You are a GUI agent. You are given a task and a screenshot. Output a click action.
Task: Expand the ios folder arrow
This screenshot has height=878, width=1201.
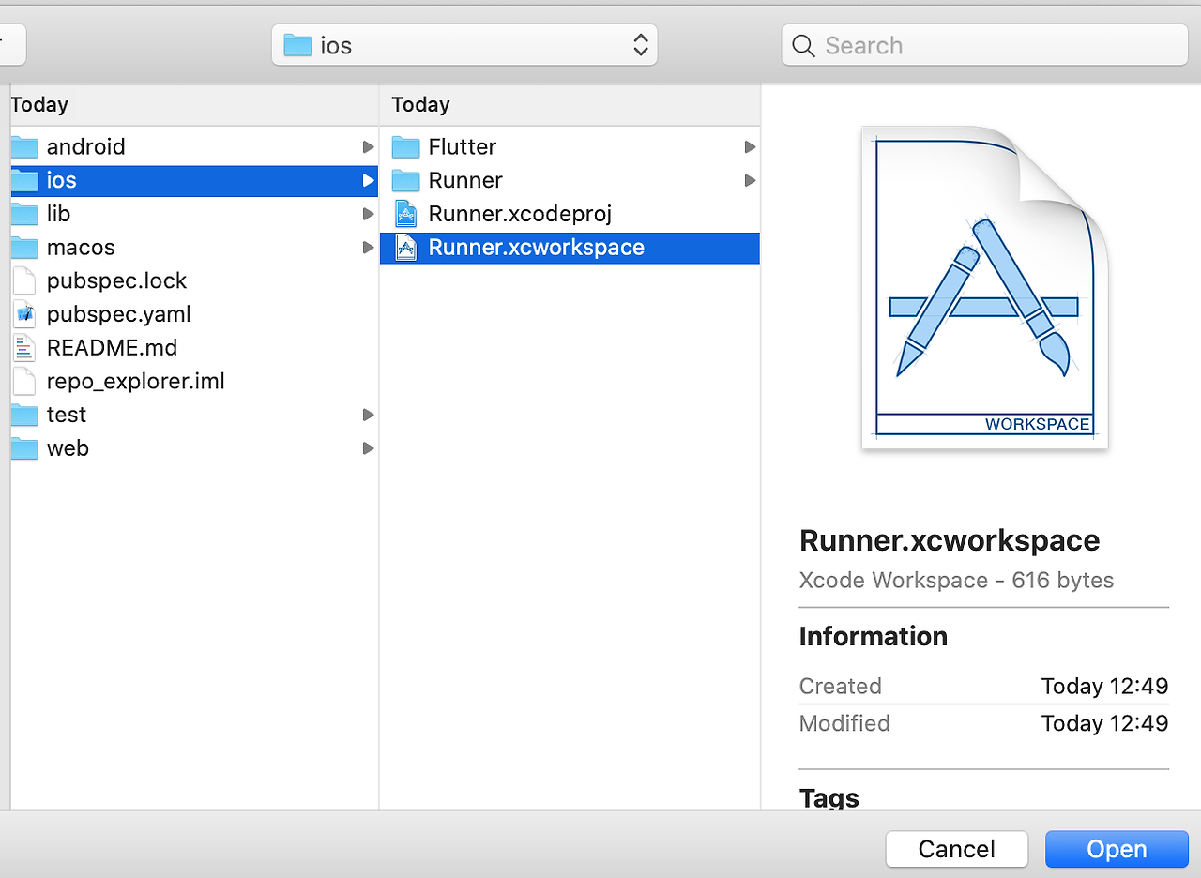pyautogui.click(x=368, y=181)
